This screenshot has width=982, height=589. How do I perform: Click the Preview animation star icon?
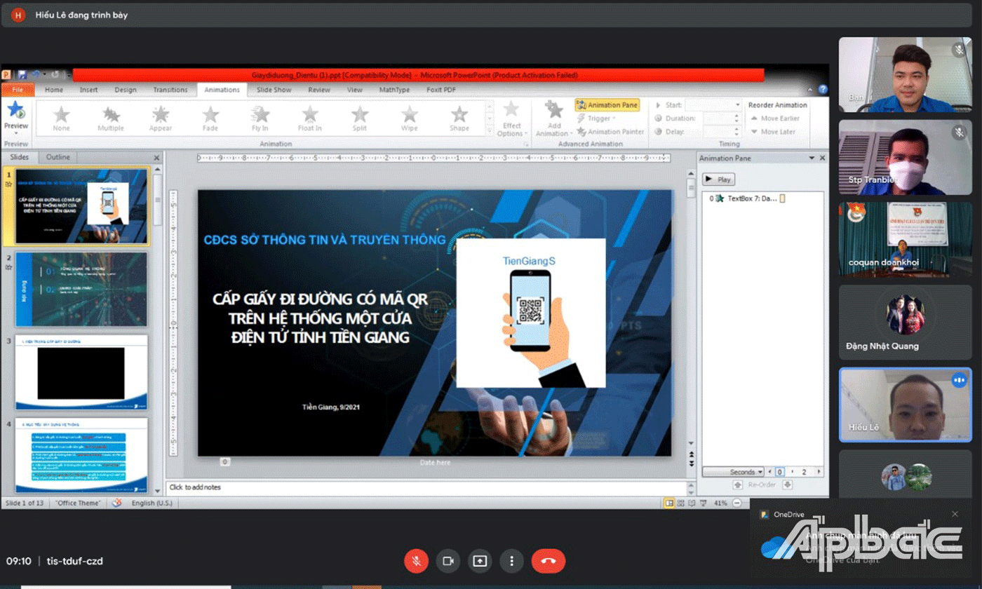click(15, 111)
